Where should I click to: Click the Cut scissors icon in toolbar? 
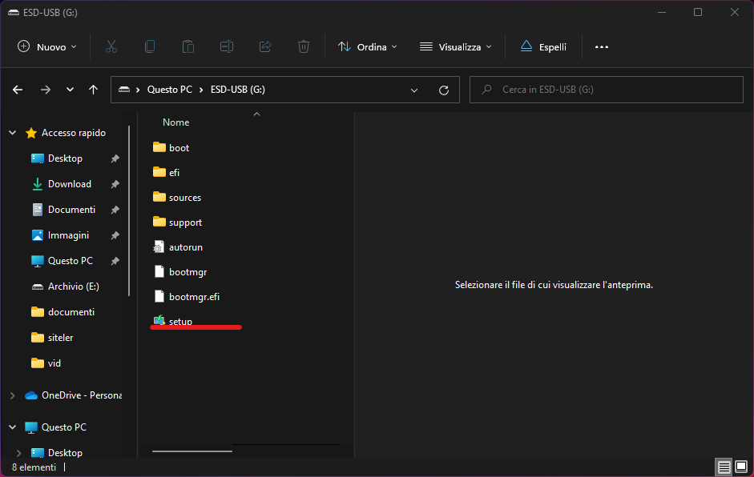click(x=111, y=47)
